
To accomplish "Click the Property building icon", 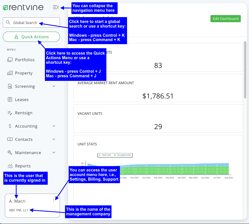I will pos(10,73).
